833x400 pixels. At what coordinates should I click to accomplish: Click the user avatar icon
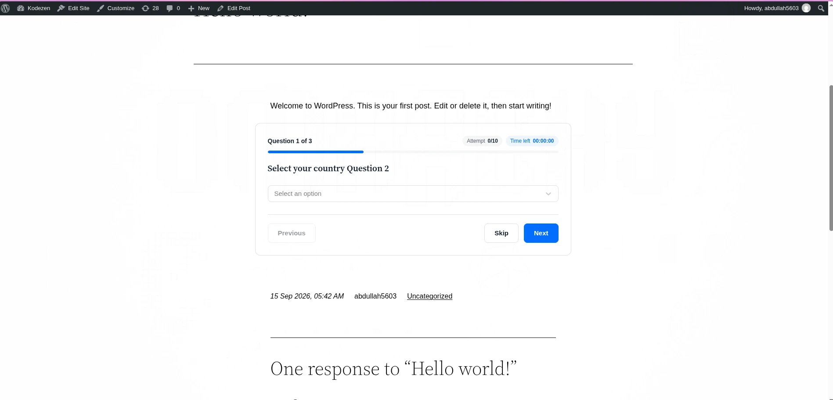click(806, 8)
